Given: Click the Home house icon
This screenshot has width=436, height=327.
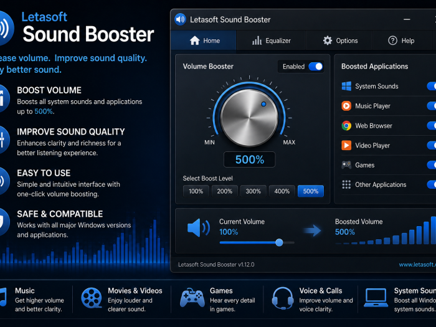Looking at the screenshot, I should click(194, 40).
